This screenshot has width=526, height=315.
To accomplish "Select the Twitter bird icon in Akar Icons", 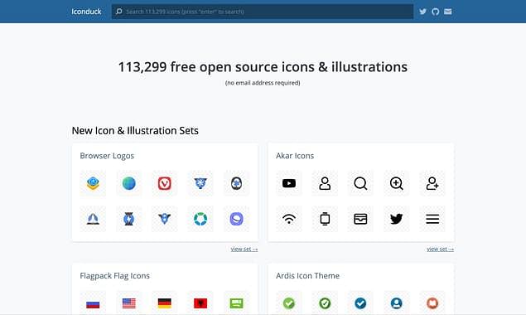I will pyautogui.click(x=397, y=219).
